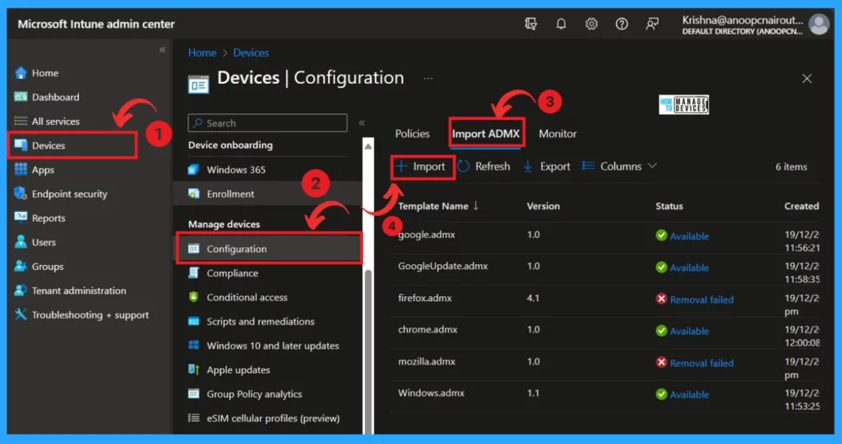Go to Home breadcrumb link
Image resolution: width=842 pixels, height=444 pixels.
202,53
